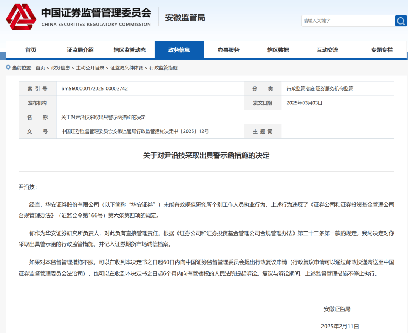408x333 pixels.
Task: Go to 证监局文种体裁 in the breadcrumb
Action: (127, 68)
